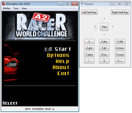Minimize the Keypad window
This screenshot has width=132, height=113.
click(x=112, y=4)
